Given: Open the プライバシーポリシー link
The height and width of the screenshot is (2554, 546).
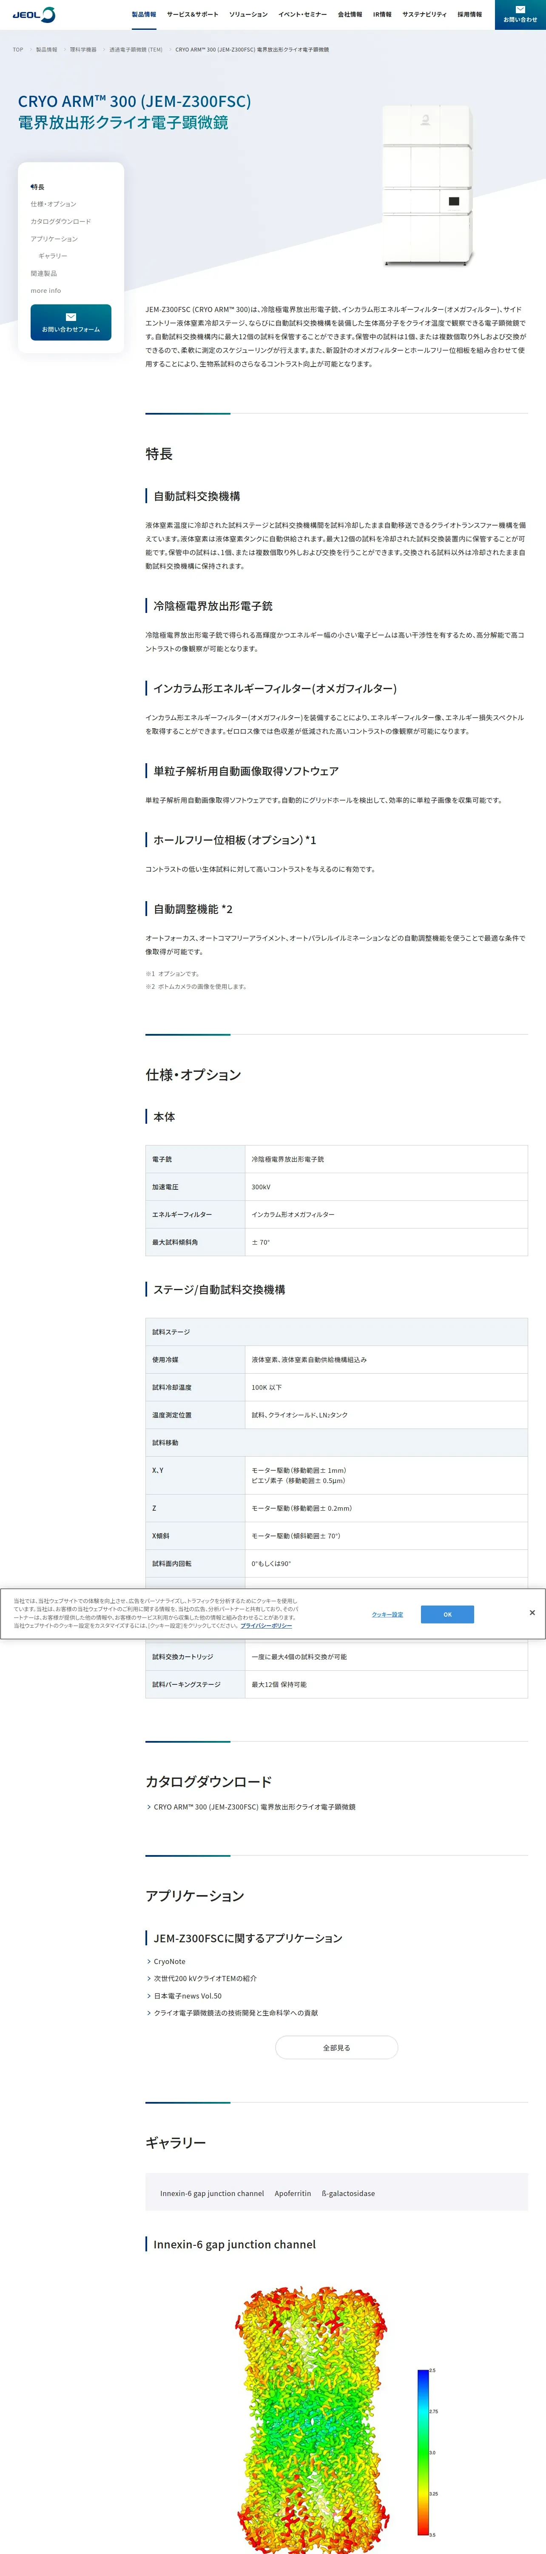Looking at the screenshot, I should [267, 1626].
